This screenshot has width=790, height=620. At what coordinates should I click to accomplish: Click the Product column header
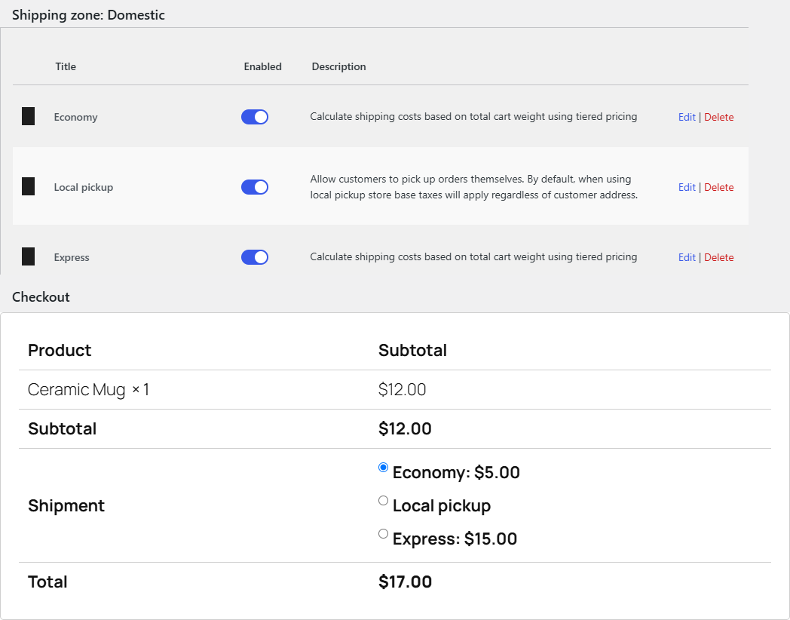click(60, 350)
